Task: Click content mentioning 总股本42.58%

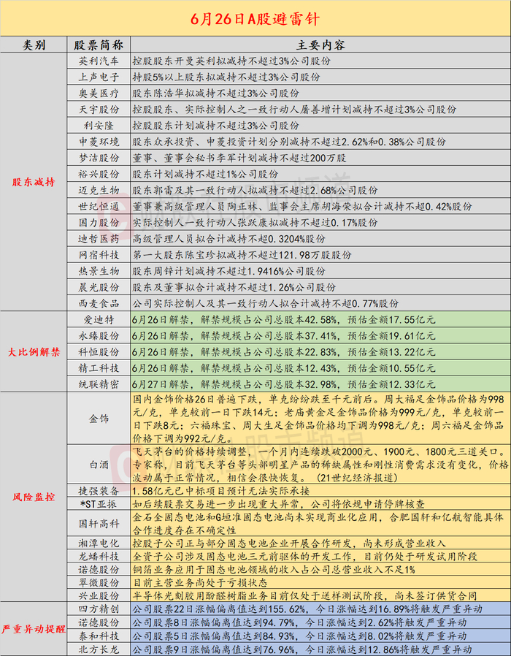Action: (283, 320)
